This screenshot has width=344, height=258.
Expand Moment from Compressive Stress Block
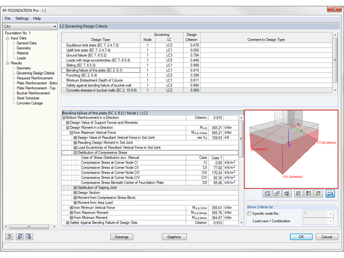[75, 198]
